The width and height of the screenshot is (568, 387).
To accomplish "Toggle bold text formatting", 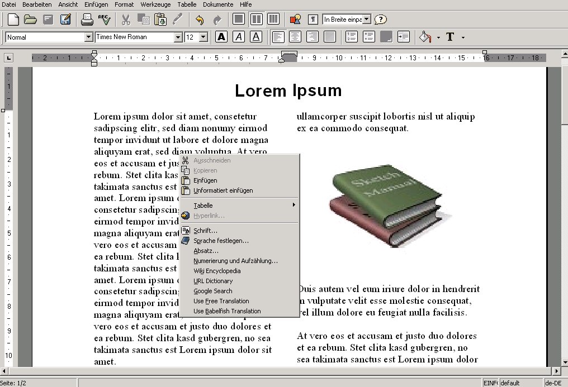I will (x=221, y=37).
